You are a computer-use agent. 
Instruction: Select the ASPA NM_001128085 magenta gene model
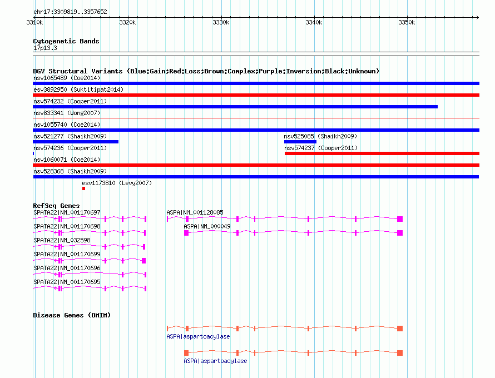pos(285,219)
